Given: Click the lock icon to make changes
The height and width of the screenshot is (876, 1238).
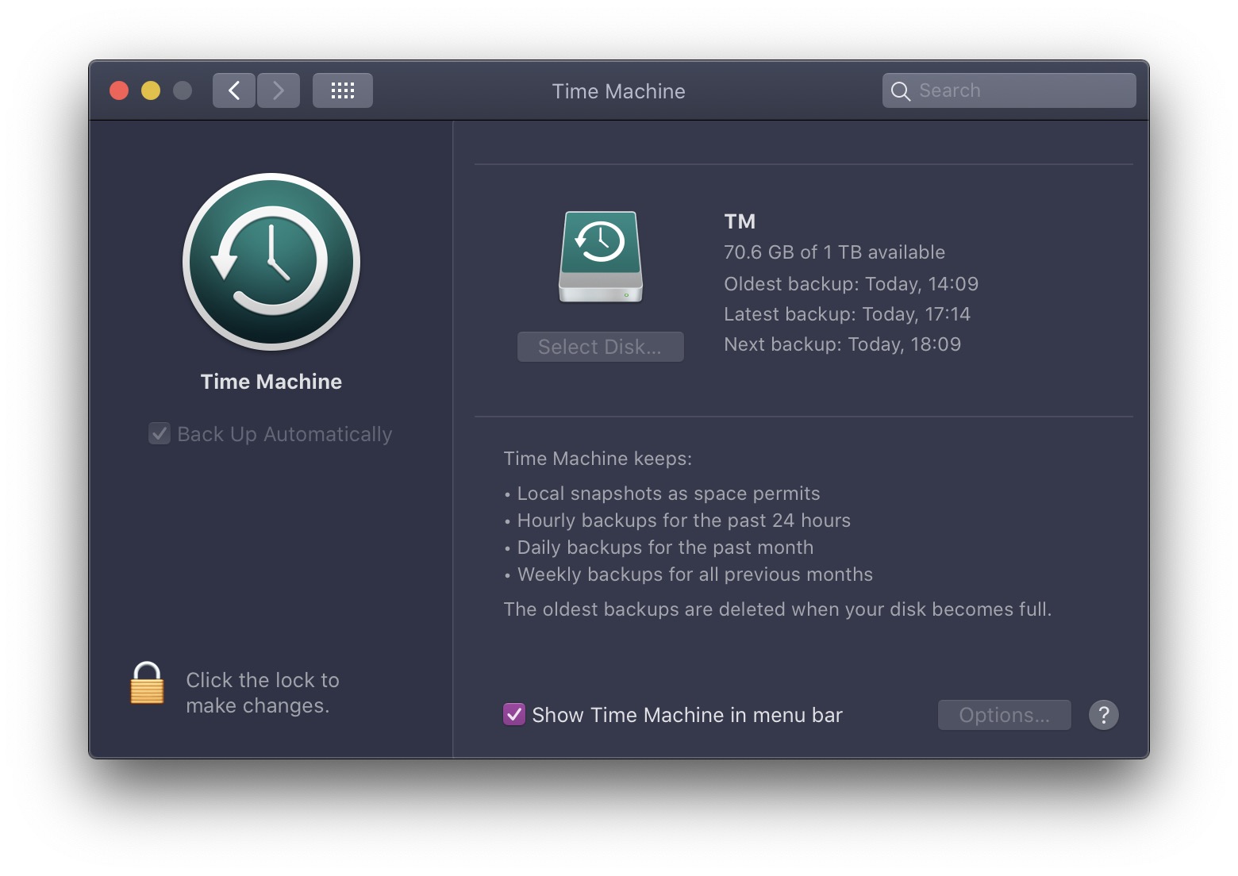Looking at the screenshot, I should [x=147, y=683].
